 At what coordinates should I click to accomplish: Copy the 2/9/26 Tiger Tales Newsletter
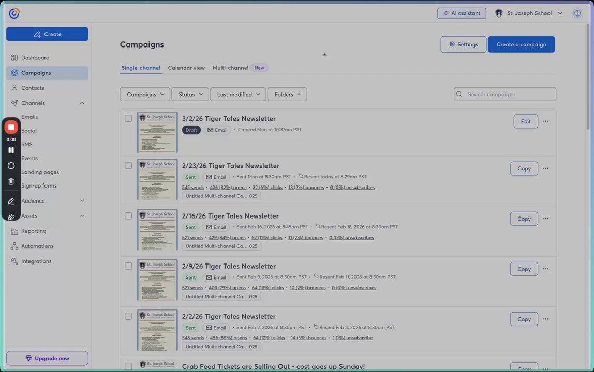[x=524, y=269]
